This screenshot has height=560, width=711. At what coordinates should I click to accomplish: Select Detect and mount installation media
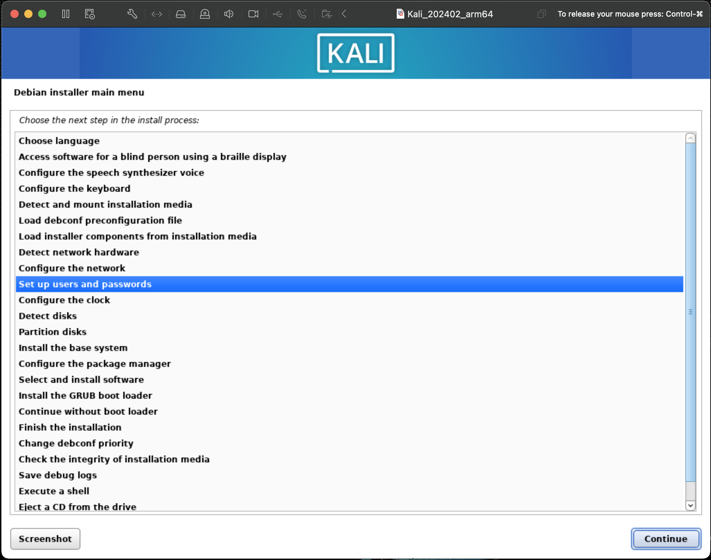106,204
